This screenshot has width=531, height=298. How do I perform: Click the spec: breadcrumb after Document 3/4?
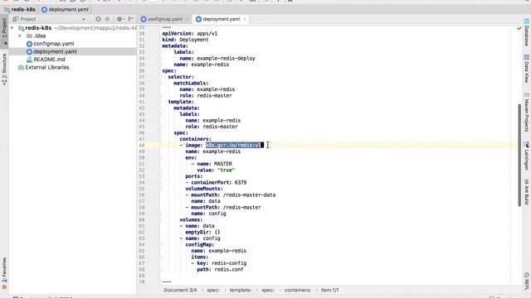click(213, 291)
